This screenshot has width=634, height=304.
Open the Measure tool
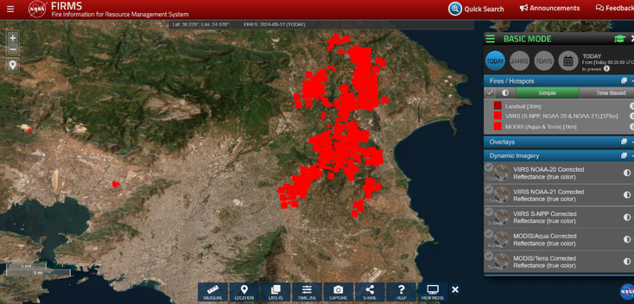(x=213, y=292)
